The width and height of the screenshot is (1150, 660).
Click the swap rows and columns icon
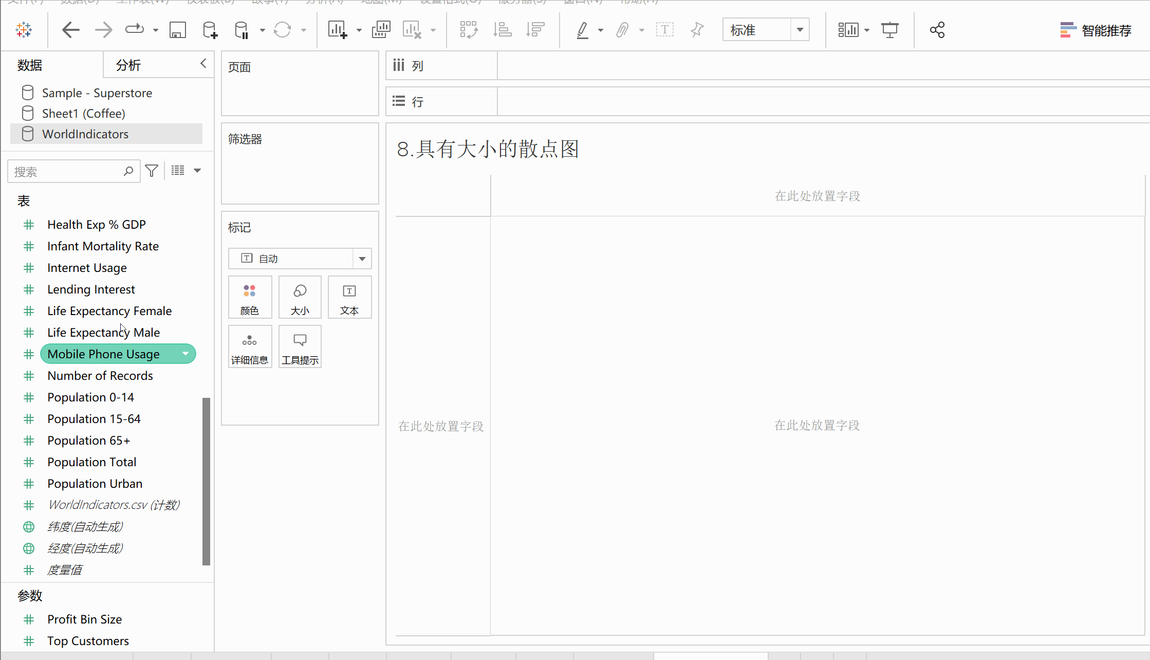point(469,30)
